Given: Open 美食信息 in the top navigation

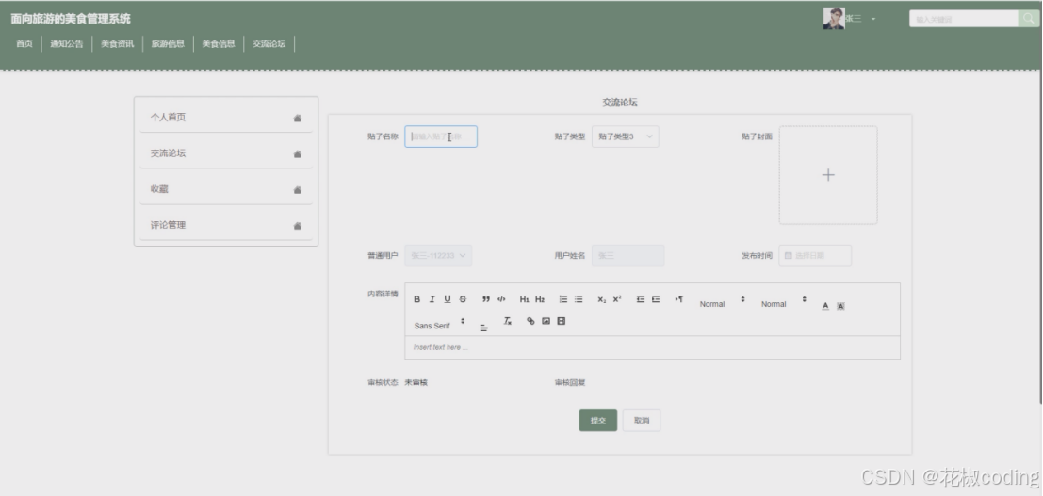Looking at the screenshot, I should point(219,44).
